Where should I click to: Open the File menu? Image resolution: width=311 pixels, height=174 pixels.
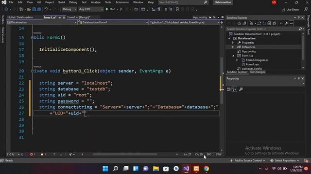(11, 2)
